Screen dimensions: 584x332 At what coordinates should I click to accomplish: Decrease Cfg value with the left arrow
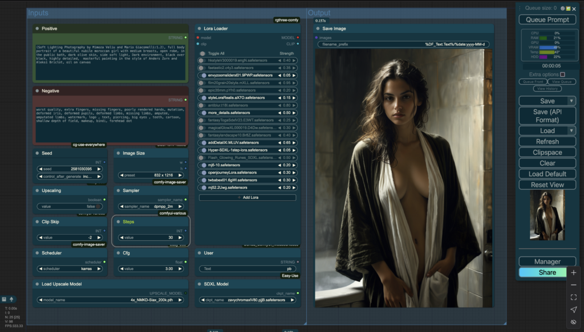[121, 268]
